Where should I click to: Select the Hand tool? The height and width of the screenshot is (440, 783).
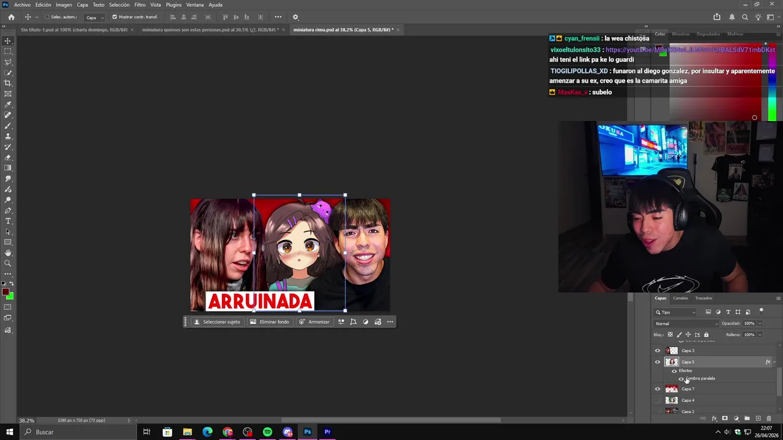pos(8,253)
